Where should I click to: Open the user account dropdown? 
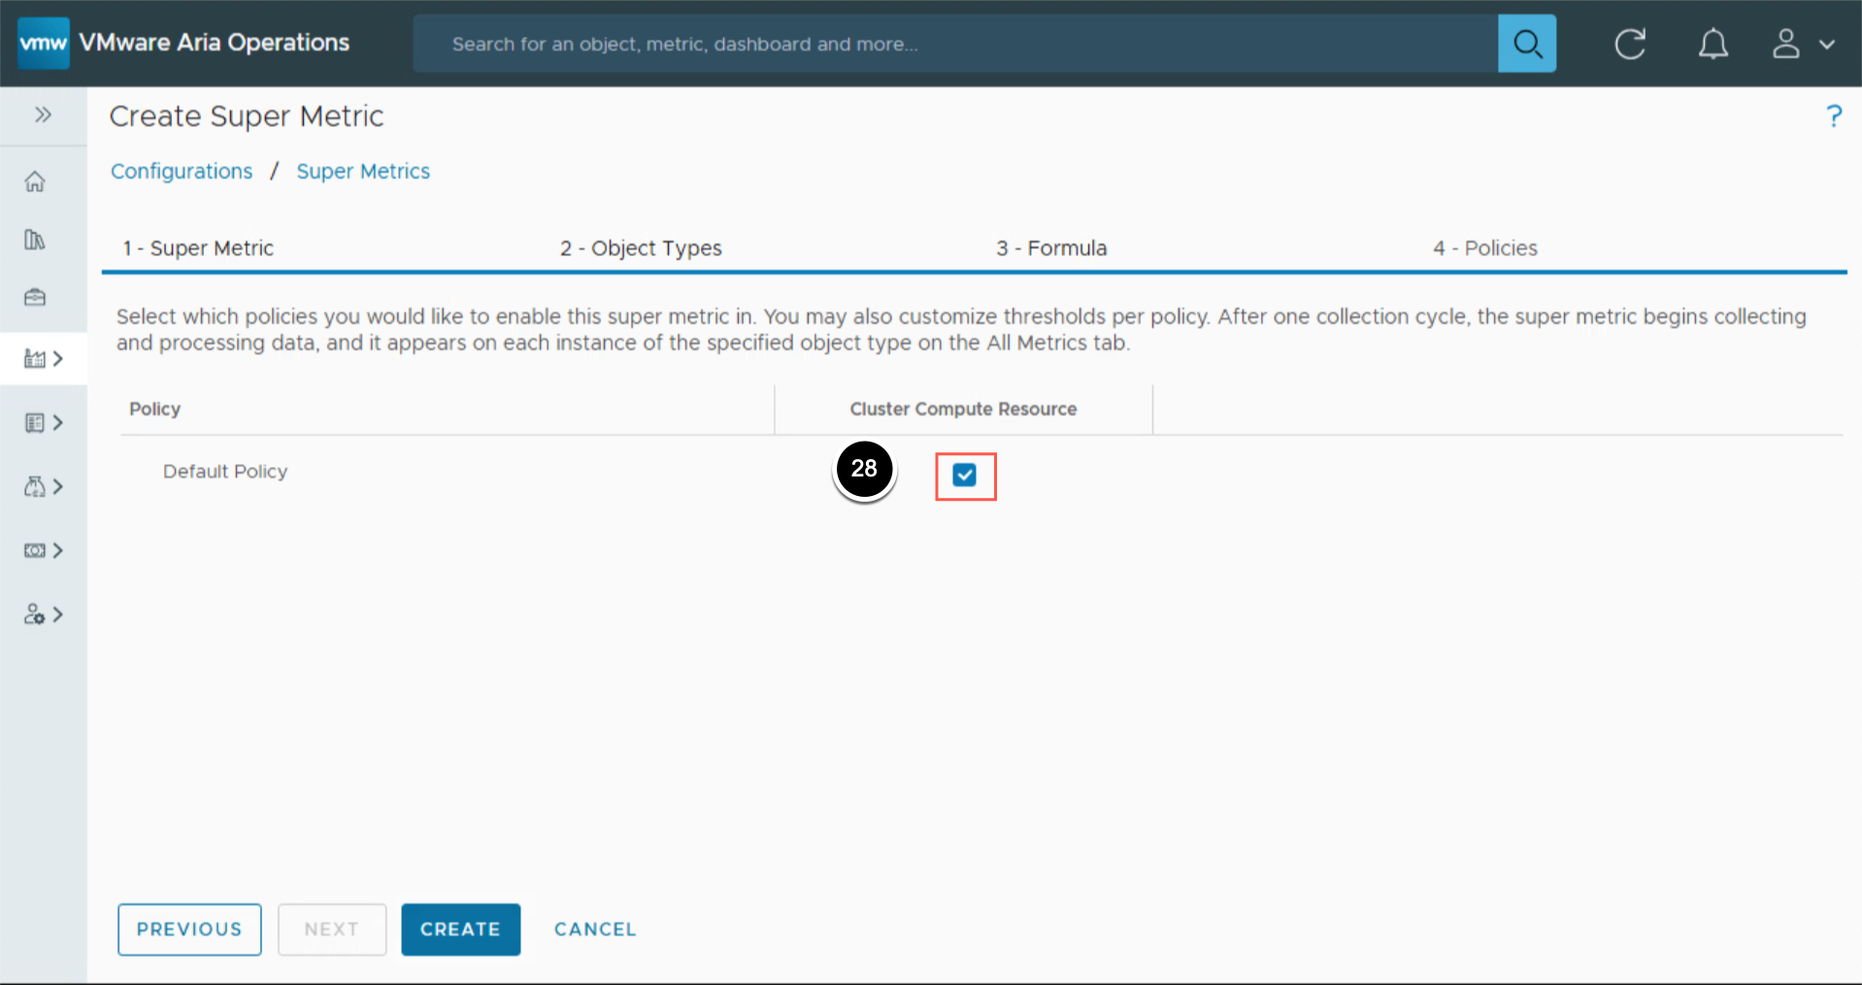[x=1803, y=44]
